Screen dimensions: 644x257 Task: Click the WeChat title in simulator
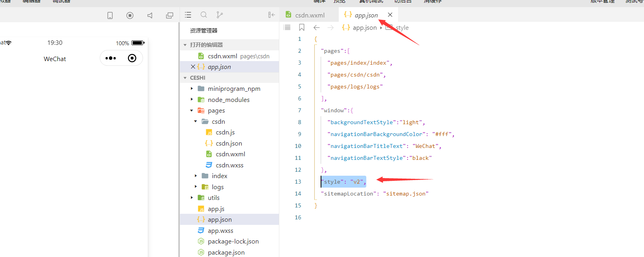(x=55, y=59)
